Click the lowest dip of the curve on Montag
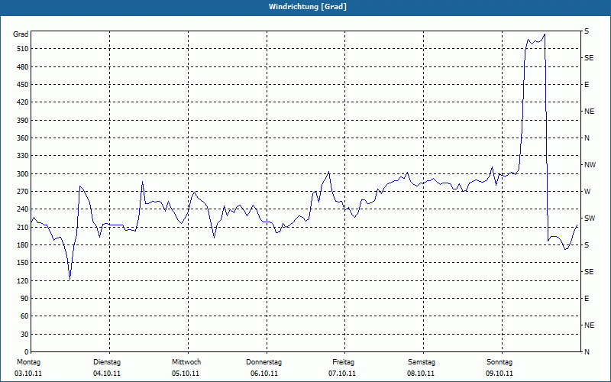 point(70,279)
